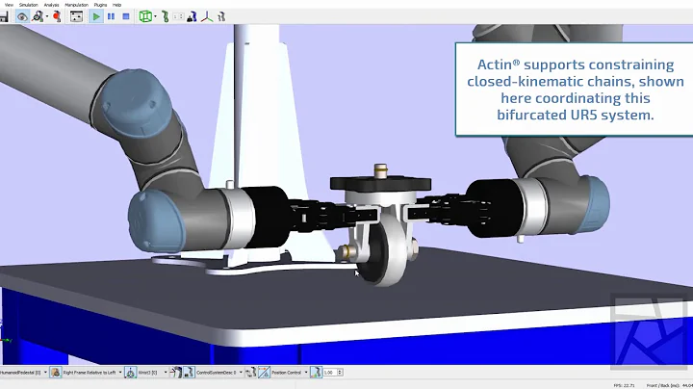Click the FPS readout in the status bar
This screenshot has width=693, height=389.
(x=624, y=385)
